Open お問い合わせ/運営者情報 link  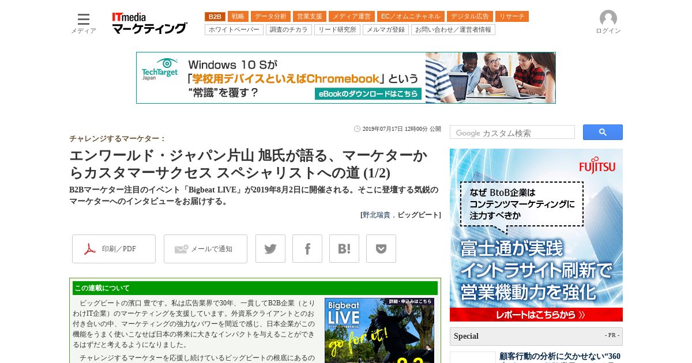tap(453, 29)
